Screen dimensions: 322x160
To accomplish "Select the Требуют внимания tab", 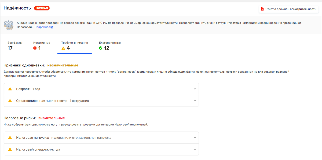I will point(75,46).
